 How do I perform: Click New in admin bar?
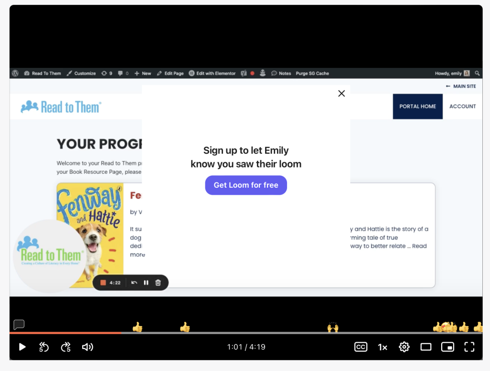tap(143, 73)
